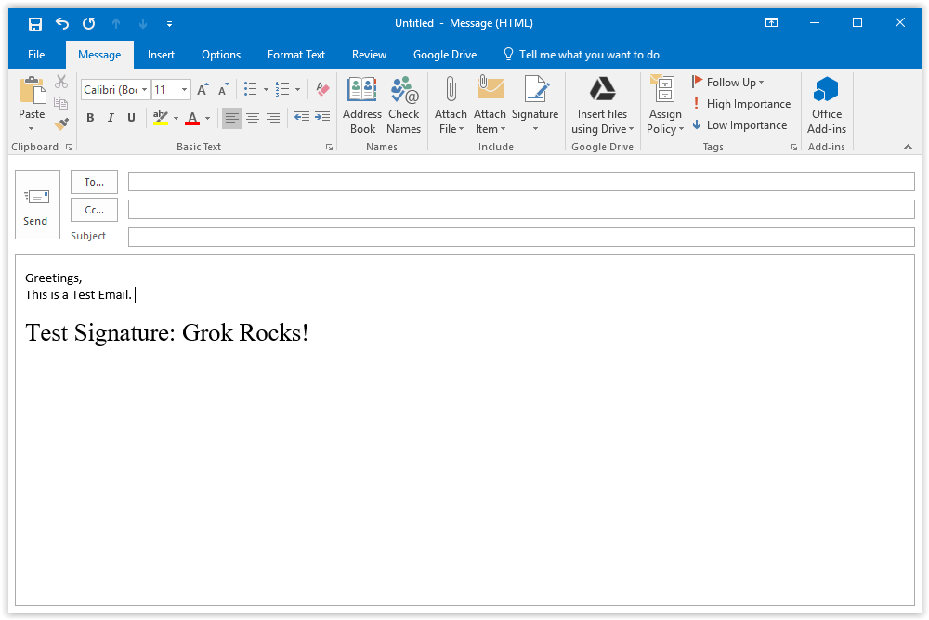Grow the font size

203,90
